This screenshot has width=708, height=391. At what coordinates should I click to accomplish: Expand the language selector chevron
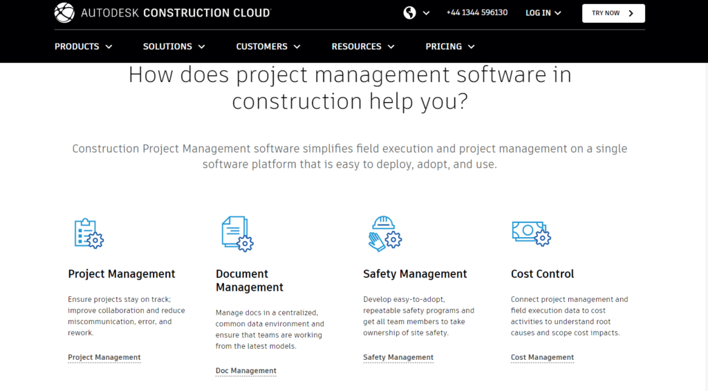point(427,13)
